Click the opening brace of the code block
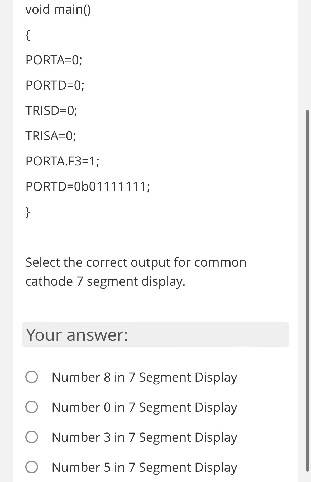 pyautogui.click(x=28, y=36)
